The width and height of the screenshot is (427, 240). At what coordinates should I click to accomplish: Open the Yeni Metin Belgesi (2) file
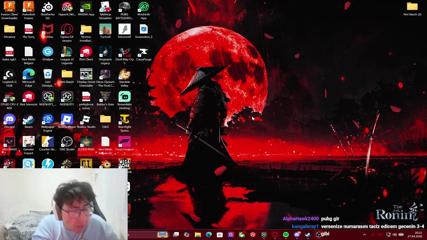pyautogui.click(x=105, y=146)
